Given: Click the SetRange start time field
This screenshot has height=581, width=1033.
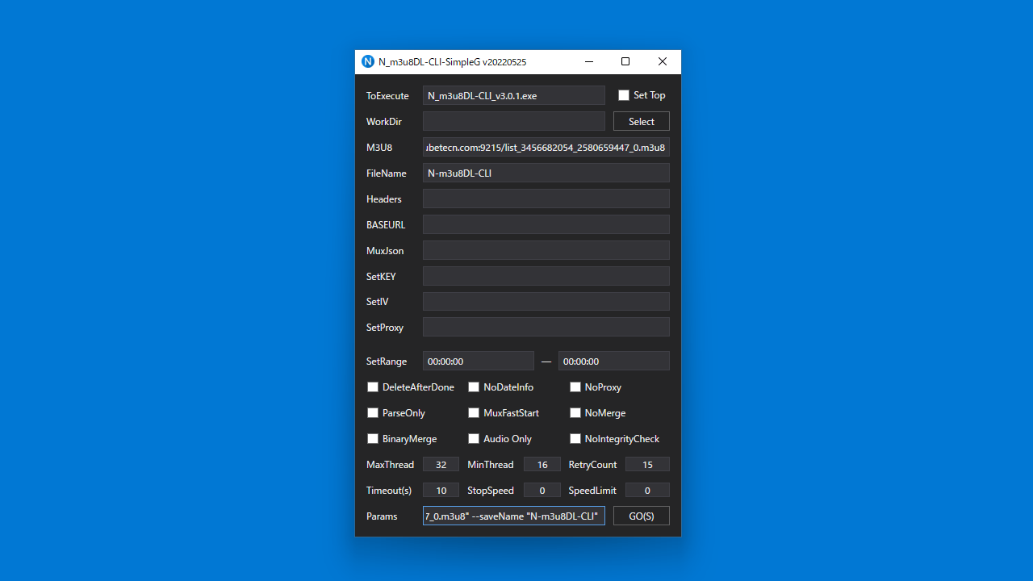Looking at the screenshot, I should (479, 361).
